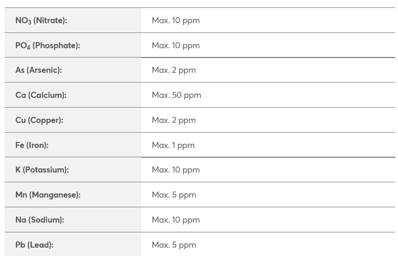Image resolution: width=398 pixels, height=256 pixels.
Task: Click the Phosphate value Max. 10 ppm
Action: coord(176,45)
